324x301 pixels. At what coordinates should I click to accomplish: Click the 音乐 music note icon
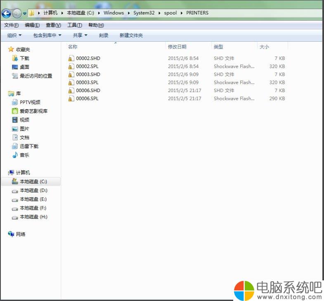(15, 155)
